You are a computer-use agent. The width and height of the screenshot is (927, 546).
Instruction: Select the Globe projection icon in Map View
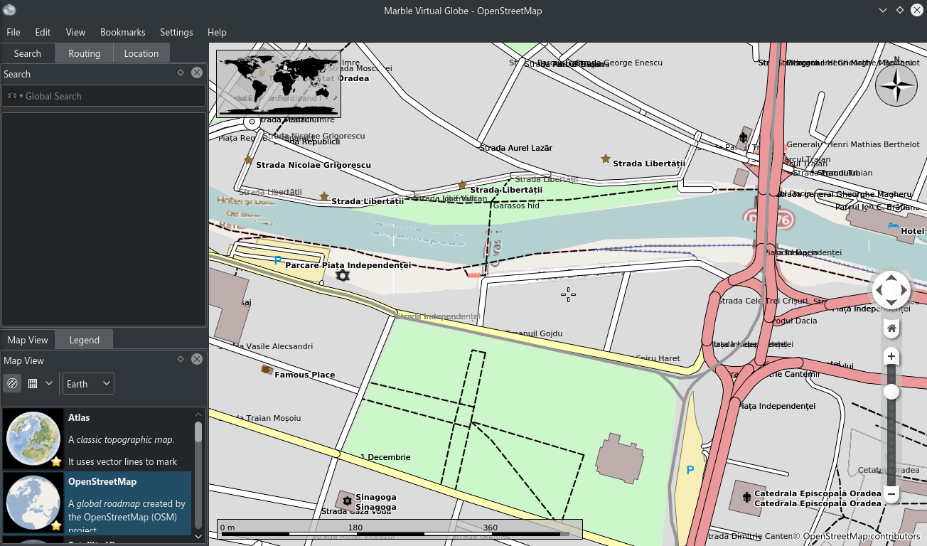coord(12,384)
